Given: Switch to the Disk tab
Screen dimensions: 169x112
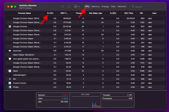Looking at the screenshot, I should 113,7.
